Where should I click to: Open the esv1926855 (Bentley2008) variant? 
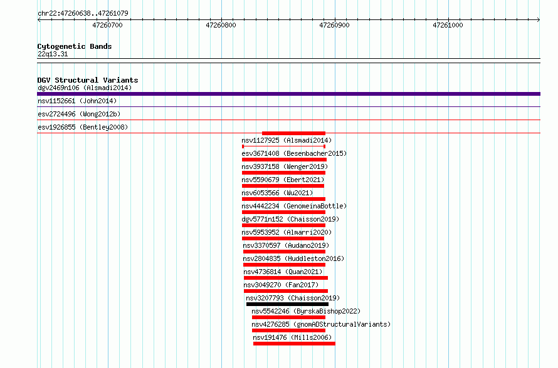[83, 127]
